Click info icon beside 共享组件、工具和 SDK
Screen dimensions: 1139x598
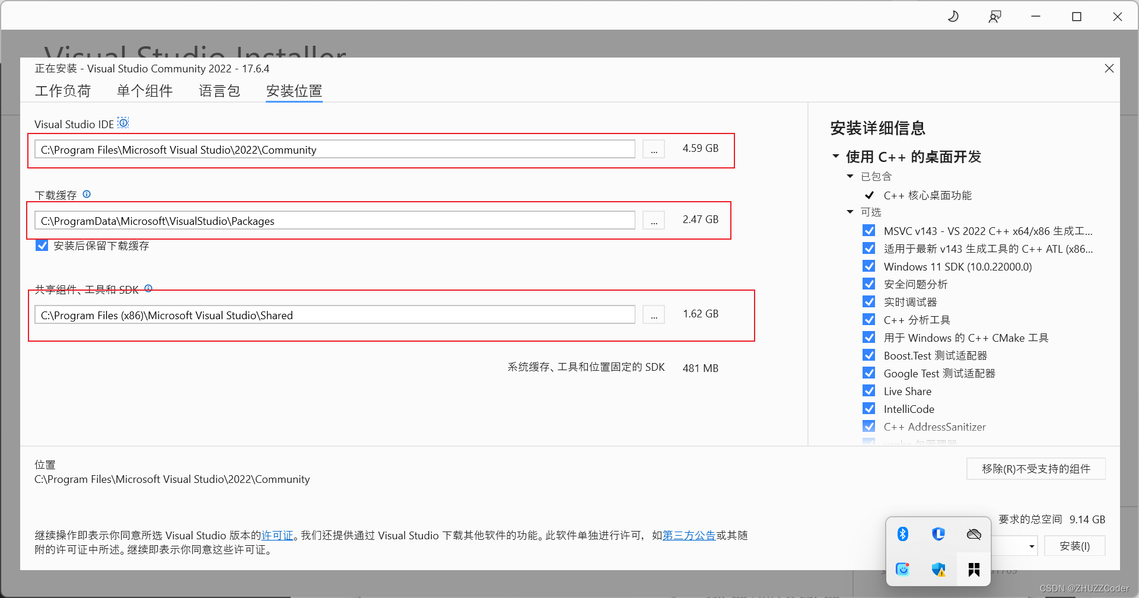(x=148, y=288)
